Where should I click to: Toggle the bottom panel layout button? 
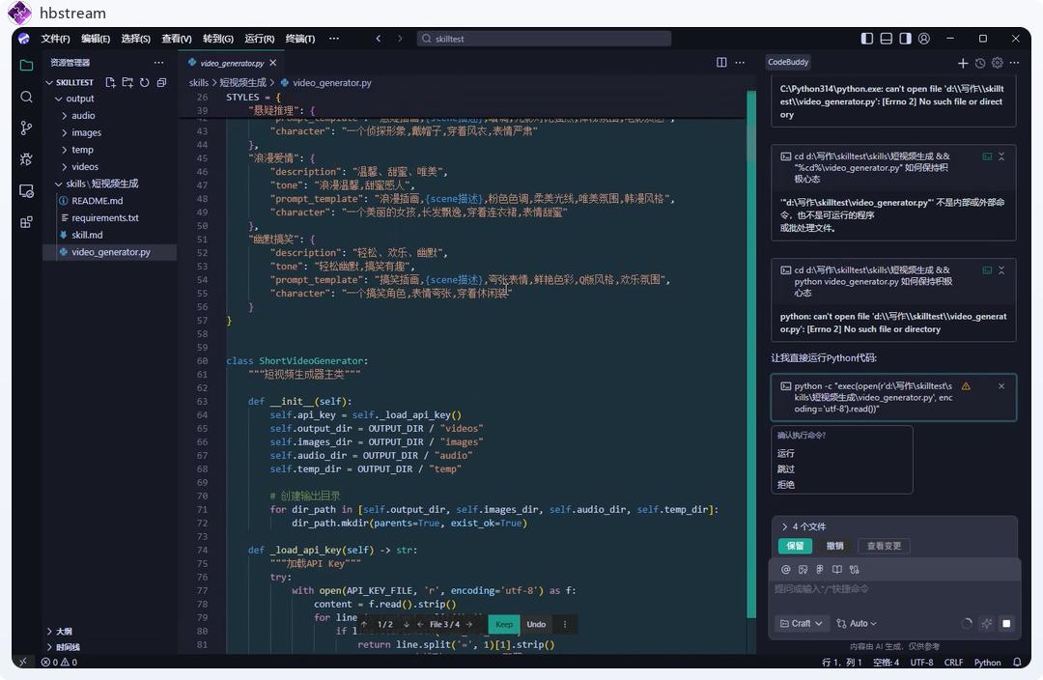(886, 39)
